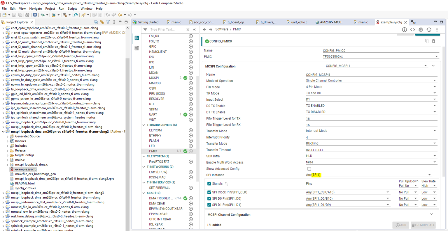Duplicate CONFIG_PMIC0 with the copy icon

click(x=427, y=41)
